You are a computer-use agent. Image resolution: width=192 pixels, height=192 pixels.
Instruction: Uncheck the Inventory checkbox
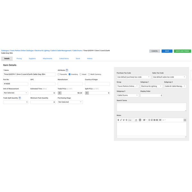click(70, 74)
